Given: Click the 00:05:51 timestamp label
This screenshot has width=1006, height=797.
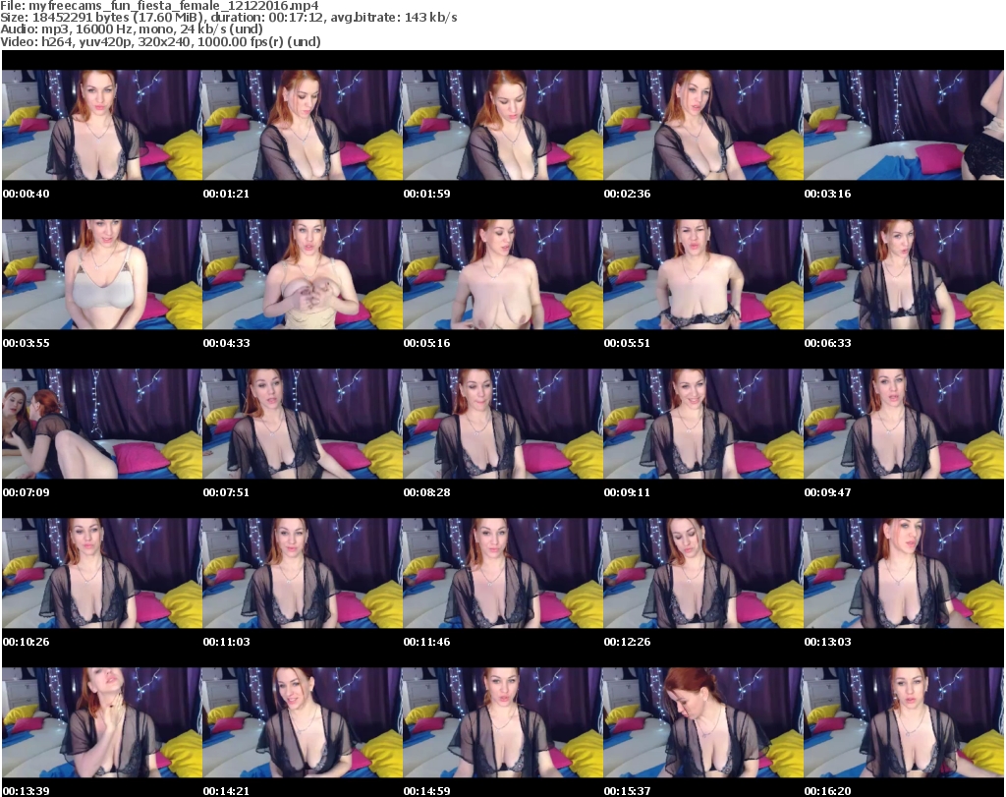Looking at the screenshot, I should pos(627,343).
